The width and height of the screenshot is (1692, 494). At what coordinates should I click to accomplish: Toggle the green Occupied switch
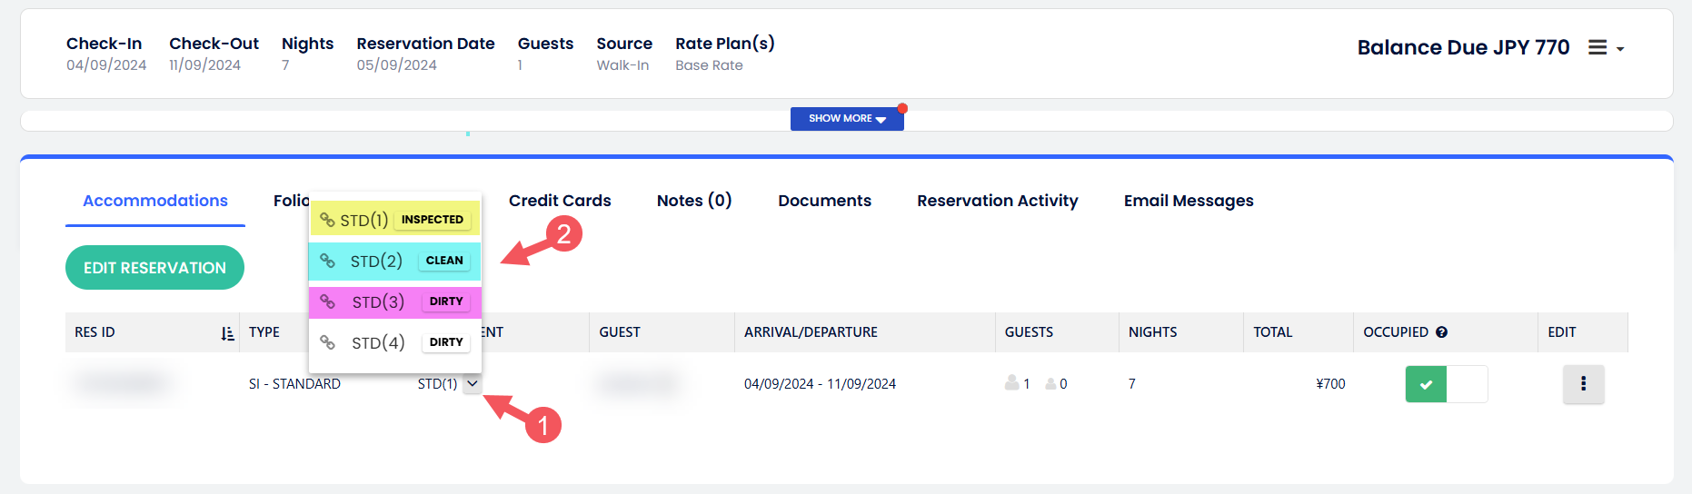coord(1446,384)
